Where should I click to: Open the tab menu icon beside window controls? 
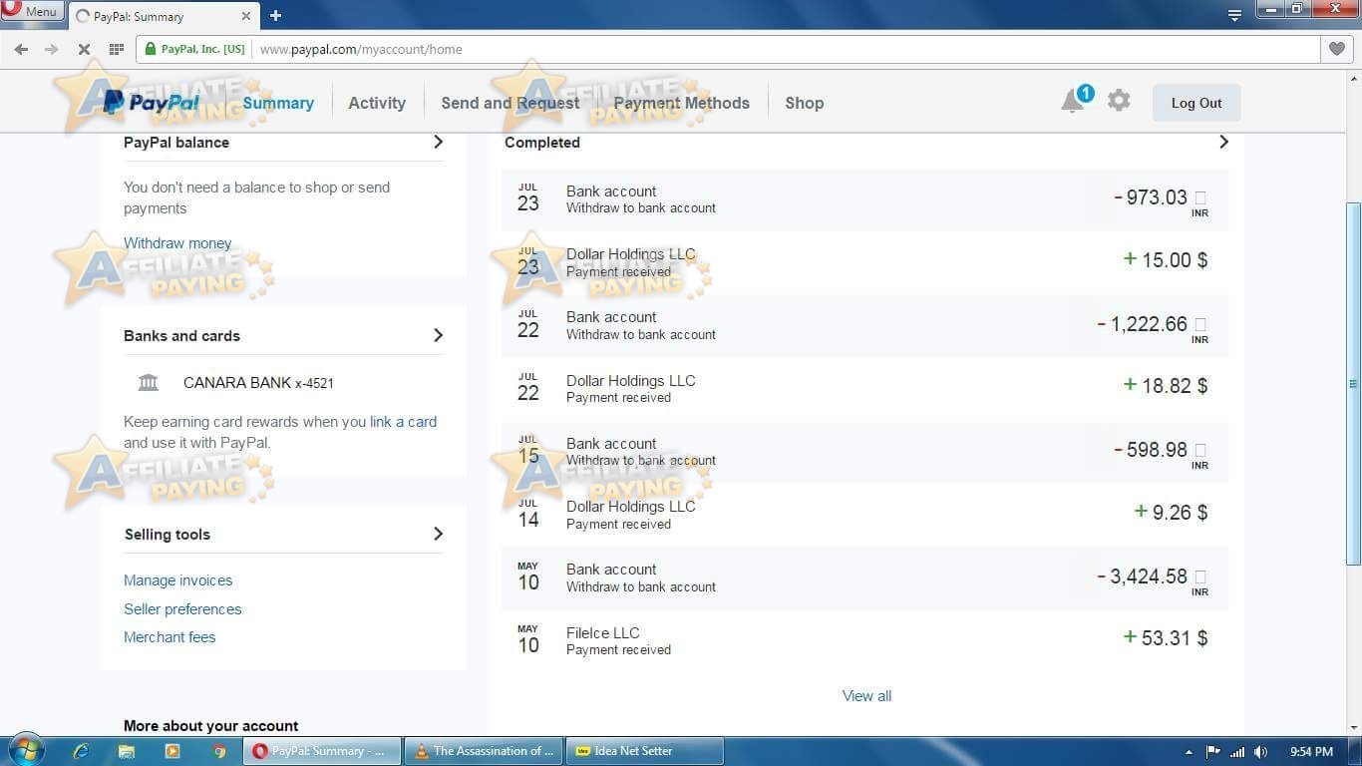1234,15
